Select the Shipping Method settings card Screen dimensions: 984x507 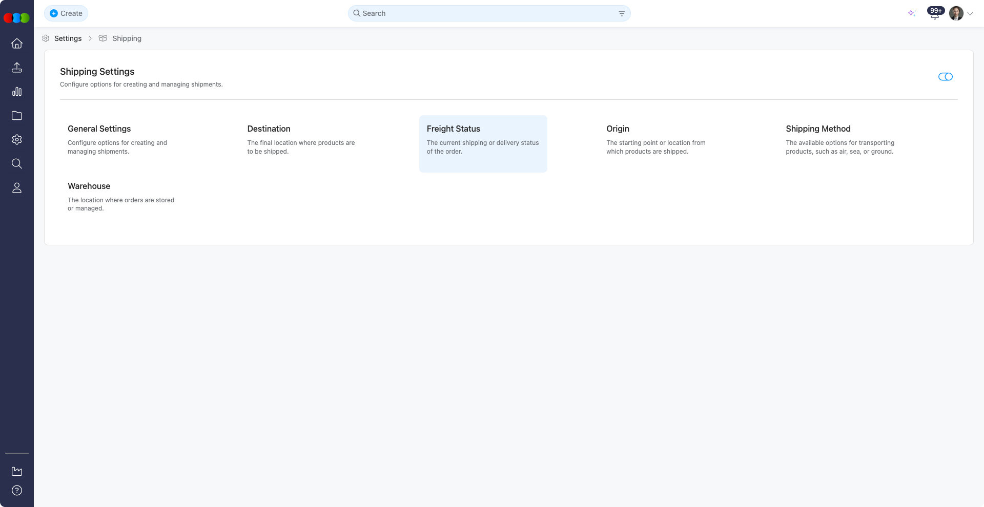[x=842, y=140]
